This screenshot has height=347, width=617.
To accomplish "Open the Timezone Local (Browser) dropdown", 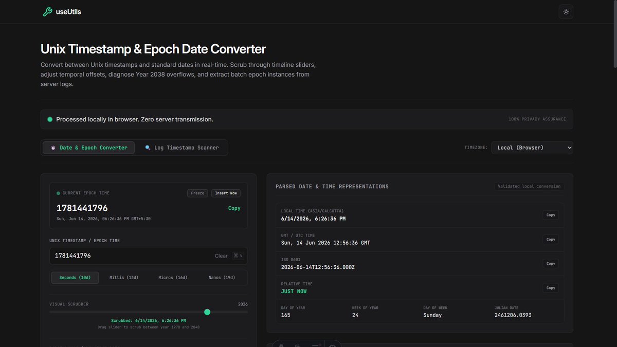I will pos(532,148).
